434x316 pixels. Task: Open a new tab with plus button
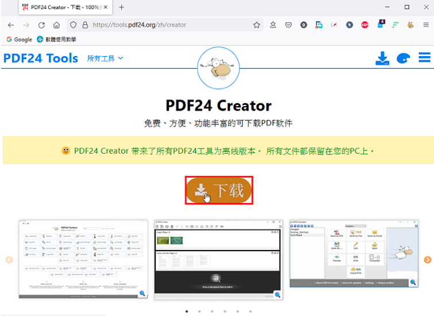(x=121, y=7)
